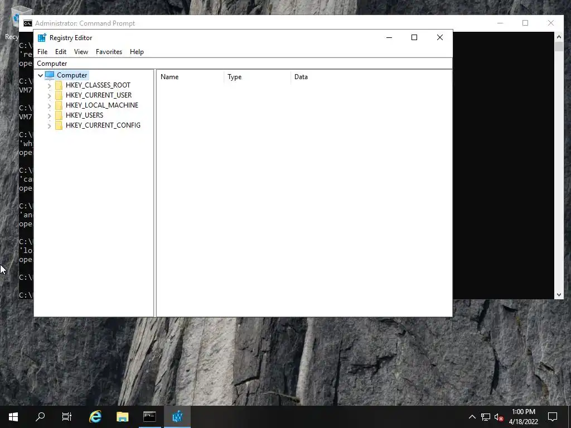This screenshot has width=571, height=428.
Task: Close the Registry Editor window
Action: [439, 37]
